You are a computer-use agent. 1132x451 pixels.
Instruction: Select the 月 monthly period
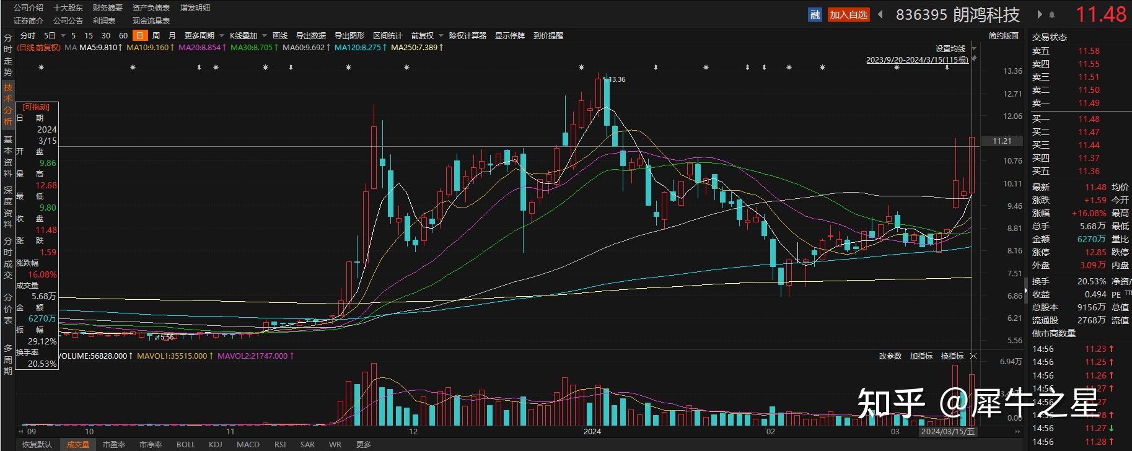click(172, 36)
